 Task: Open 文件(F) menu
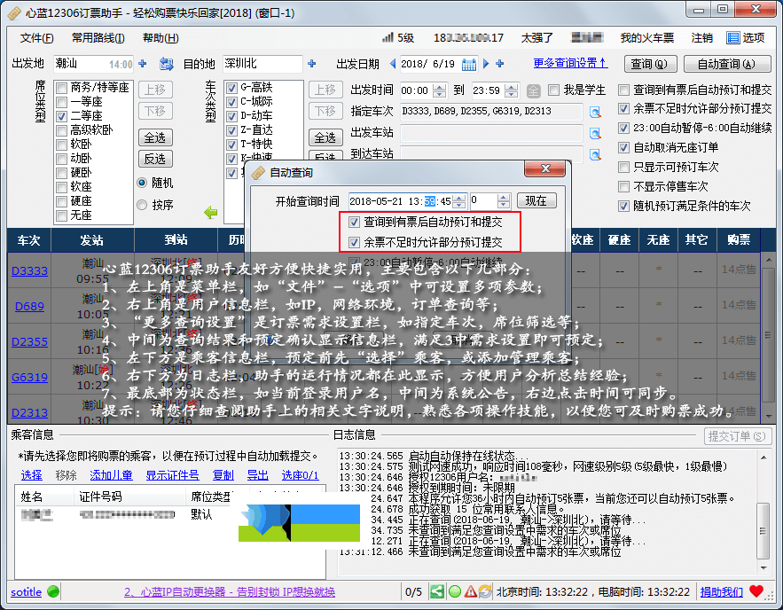pos(37,38)
